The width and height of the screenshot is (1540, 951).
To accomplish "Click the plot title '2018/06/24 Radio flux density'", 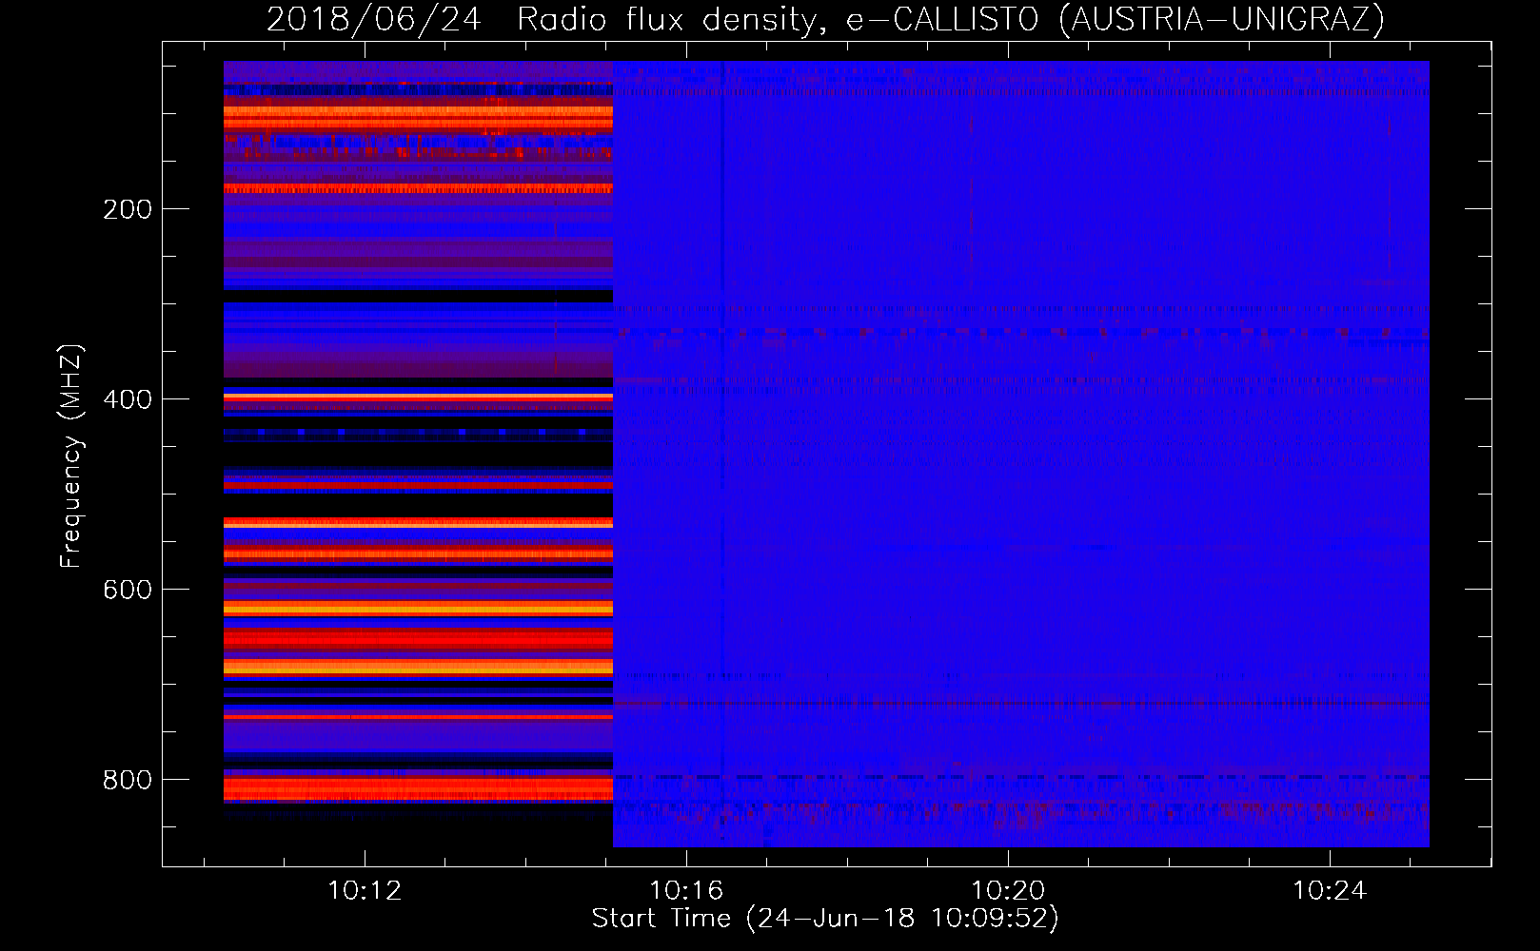I will click(825, 20).
